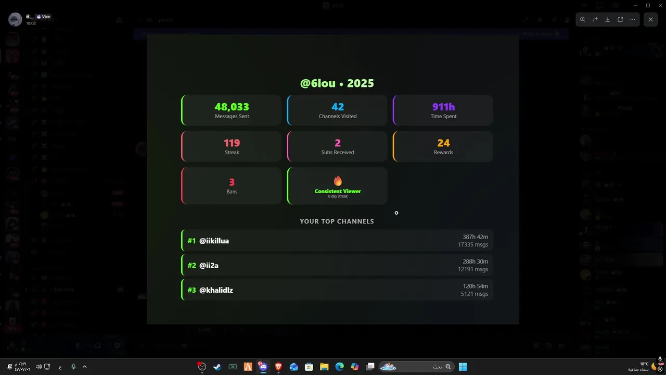The width and height of the screenshot is (666, 375).
Task: Click the volume speaker tray icon
Action: [38, 367]
